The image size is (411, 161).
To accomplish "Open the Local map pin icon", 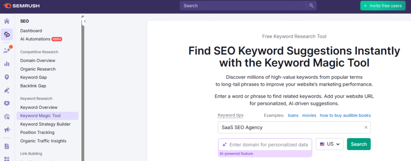I will pos(6,77).
